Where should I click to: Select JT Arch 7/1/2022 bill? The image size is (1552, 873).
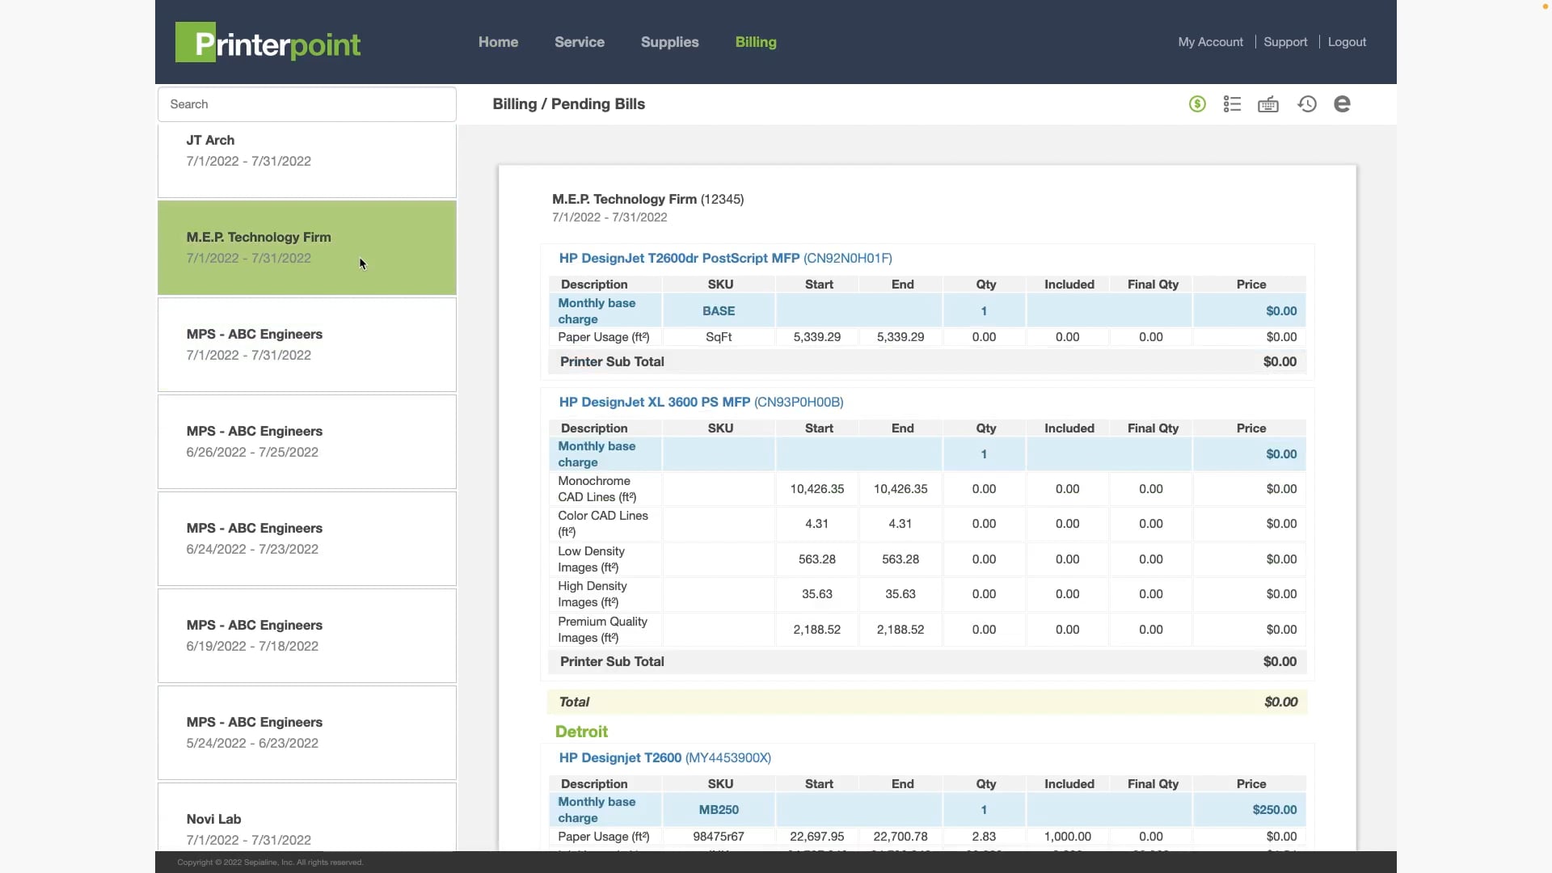click(x=307, y=160)
